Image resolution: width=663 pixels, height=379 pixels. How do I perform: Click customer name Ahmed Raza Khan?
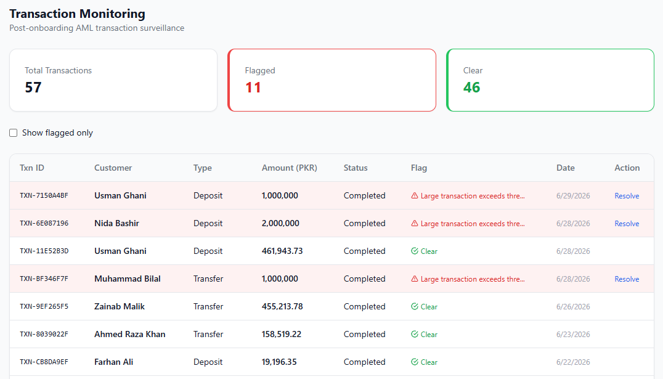pyautogui.click(x=130, y=334)
